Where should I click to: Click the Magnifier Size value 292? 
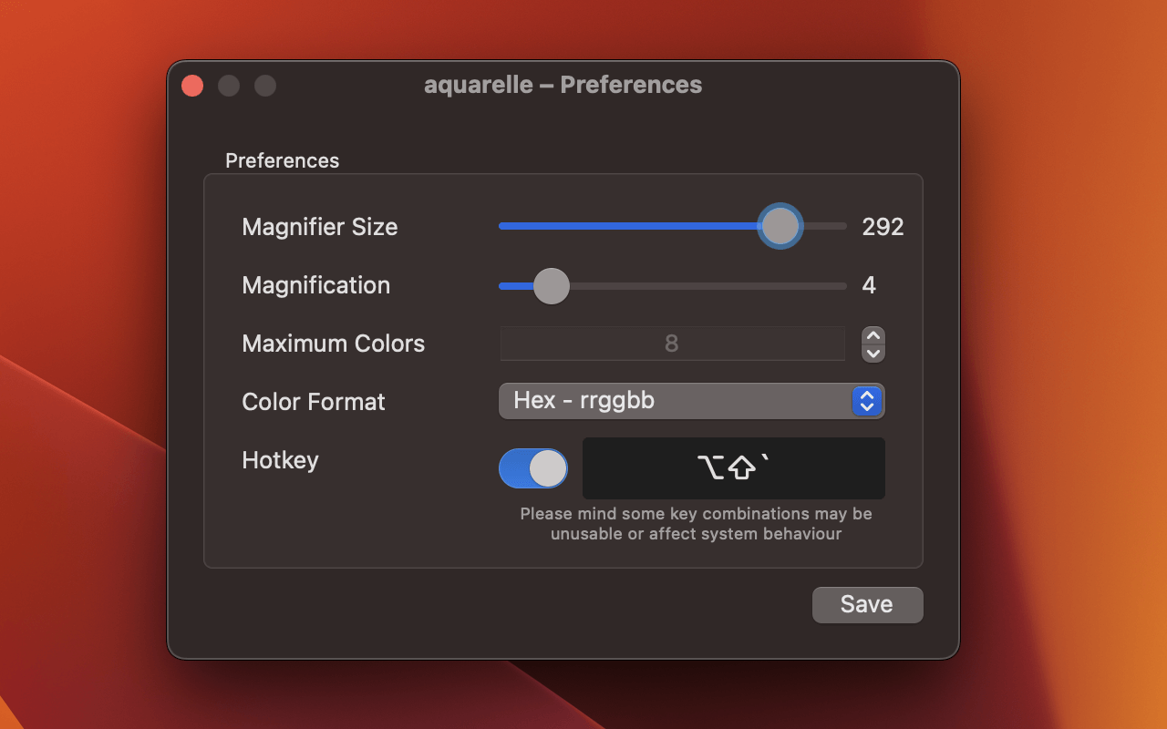point(883,227)
